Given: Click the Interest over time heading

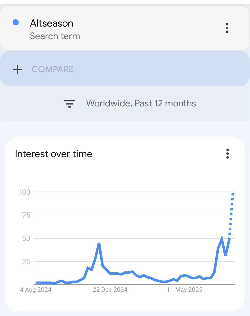Looking at the screenshot, I should coord(54,154).
